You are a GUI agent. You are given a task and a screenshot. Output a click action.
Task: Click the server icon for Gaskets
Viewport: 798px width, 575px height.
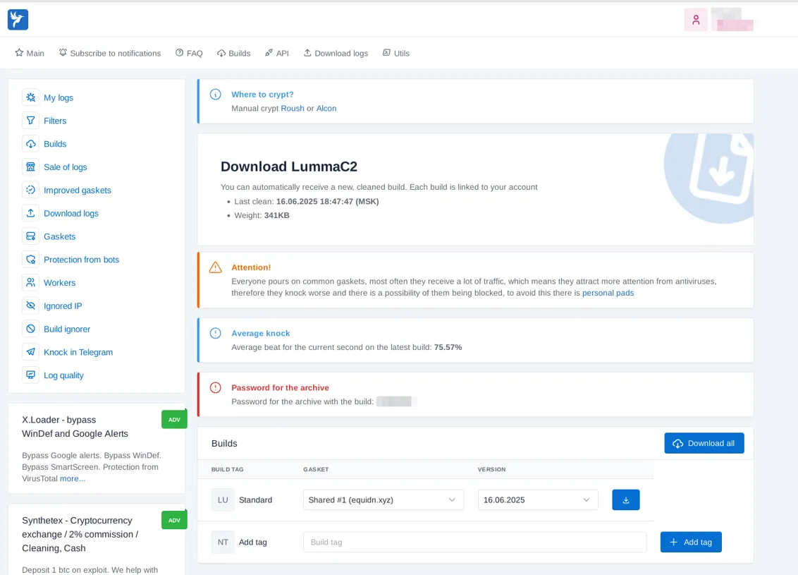tap(30, 236)
